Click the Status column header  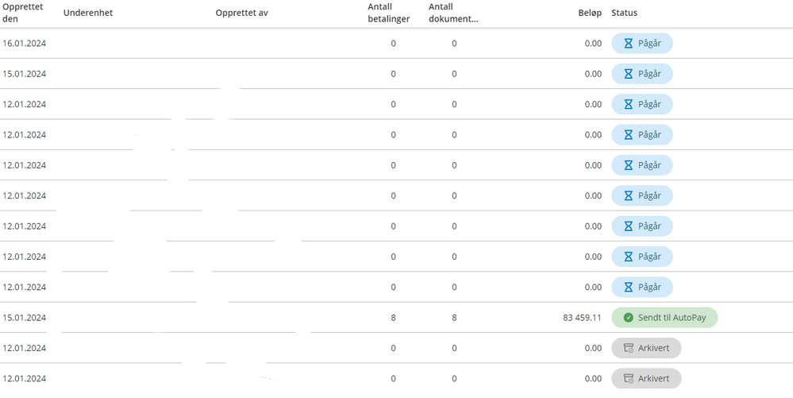click(624, 13)
